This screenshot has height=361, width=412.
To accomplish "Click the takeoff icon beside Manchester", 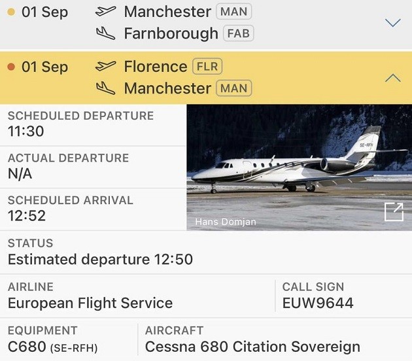I will point(105,11).
